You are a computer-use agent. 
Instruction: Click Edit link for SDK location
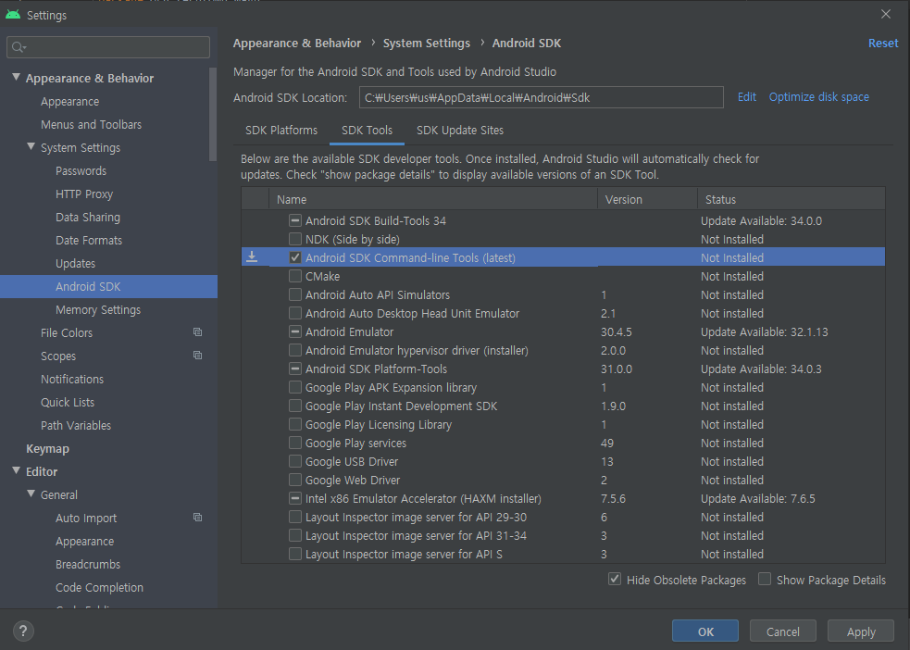pos(747,97)
